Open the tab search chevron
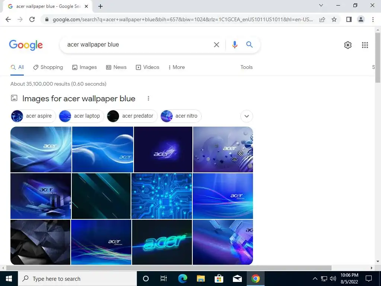Image resolution: width=381 pixels, height=286 pixels. click(x=321, y=5)
